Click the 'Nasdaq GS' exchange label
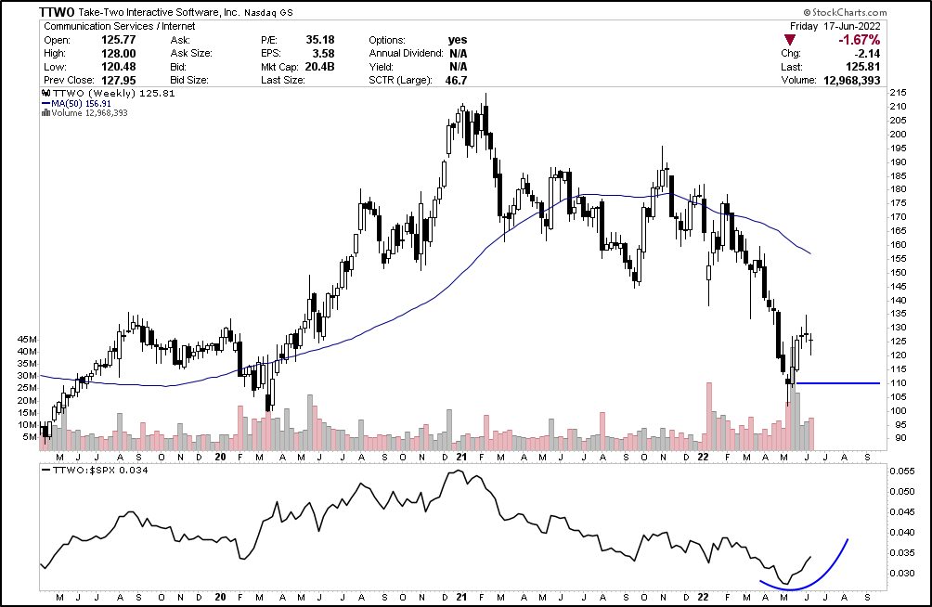Viewport: 932px width, 607px height. point(268,13)
